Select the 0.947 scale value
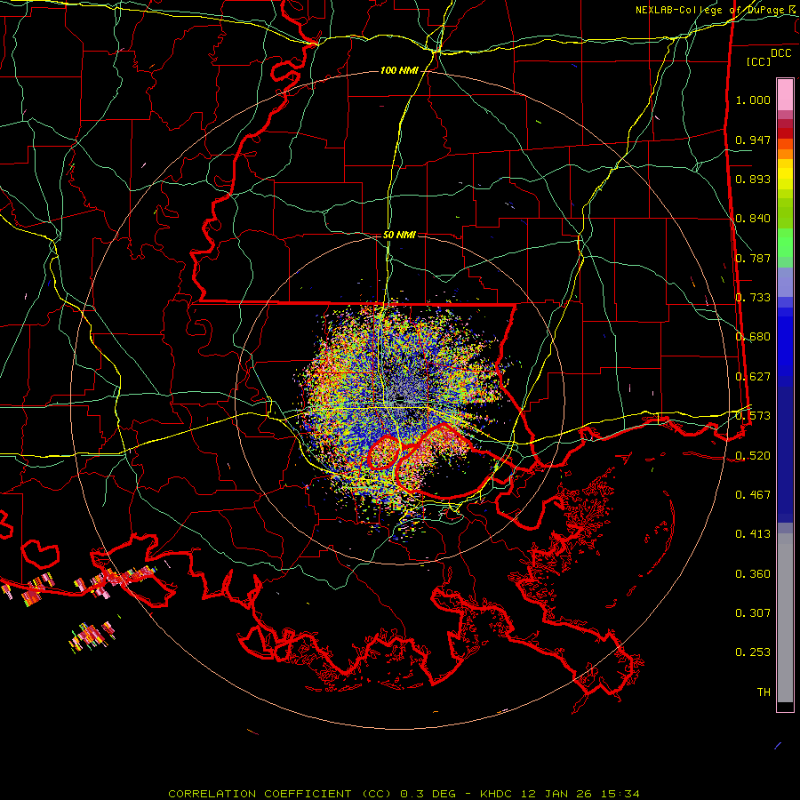This screenshot has height=800, width=800. click(x=753, y=140)
